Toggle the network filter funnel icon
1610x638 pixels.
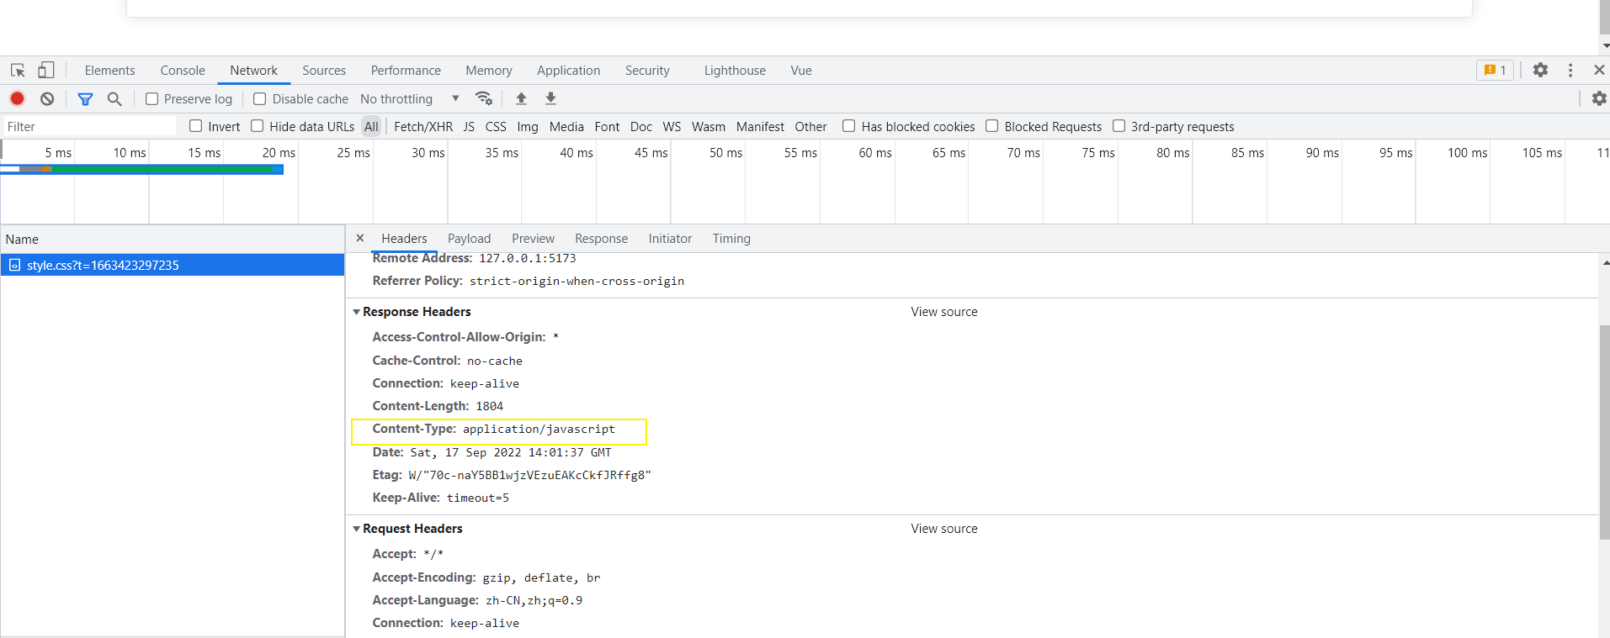point(85,98)
